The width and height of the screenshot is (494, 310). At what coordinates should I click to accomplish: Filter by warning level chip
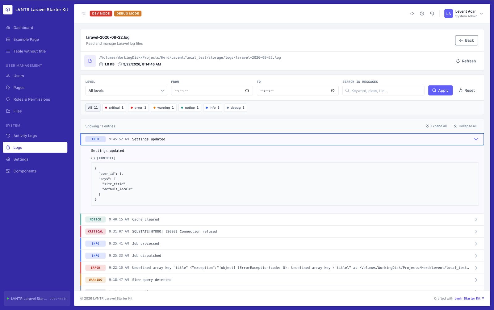164,108
